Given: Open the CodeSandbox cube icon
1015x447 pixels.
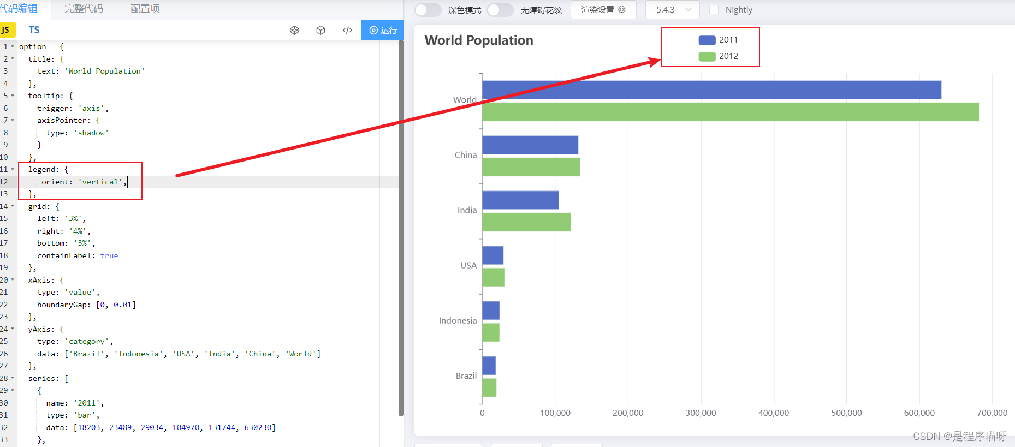Looking at the screenshot, I should [320, 30].
